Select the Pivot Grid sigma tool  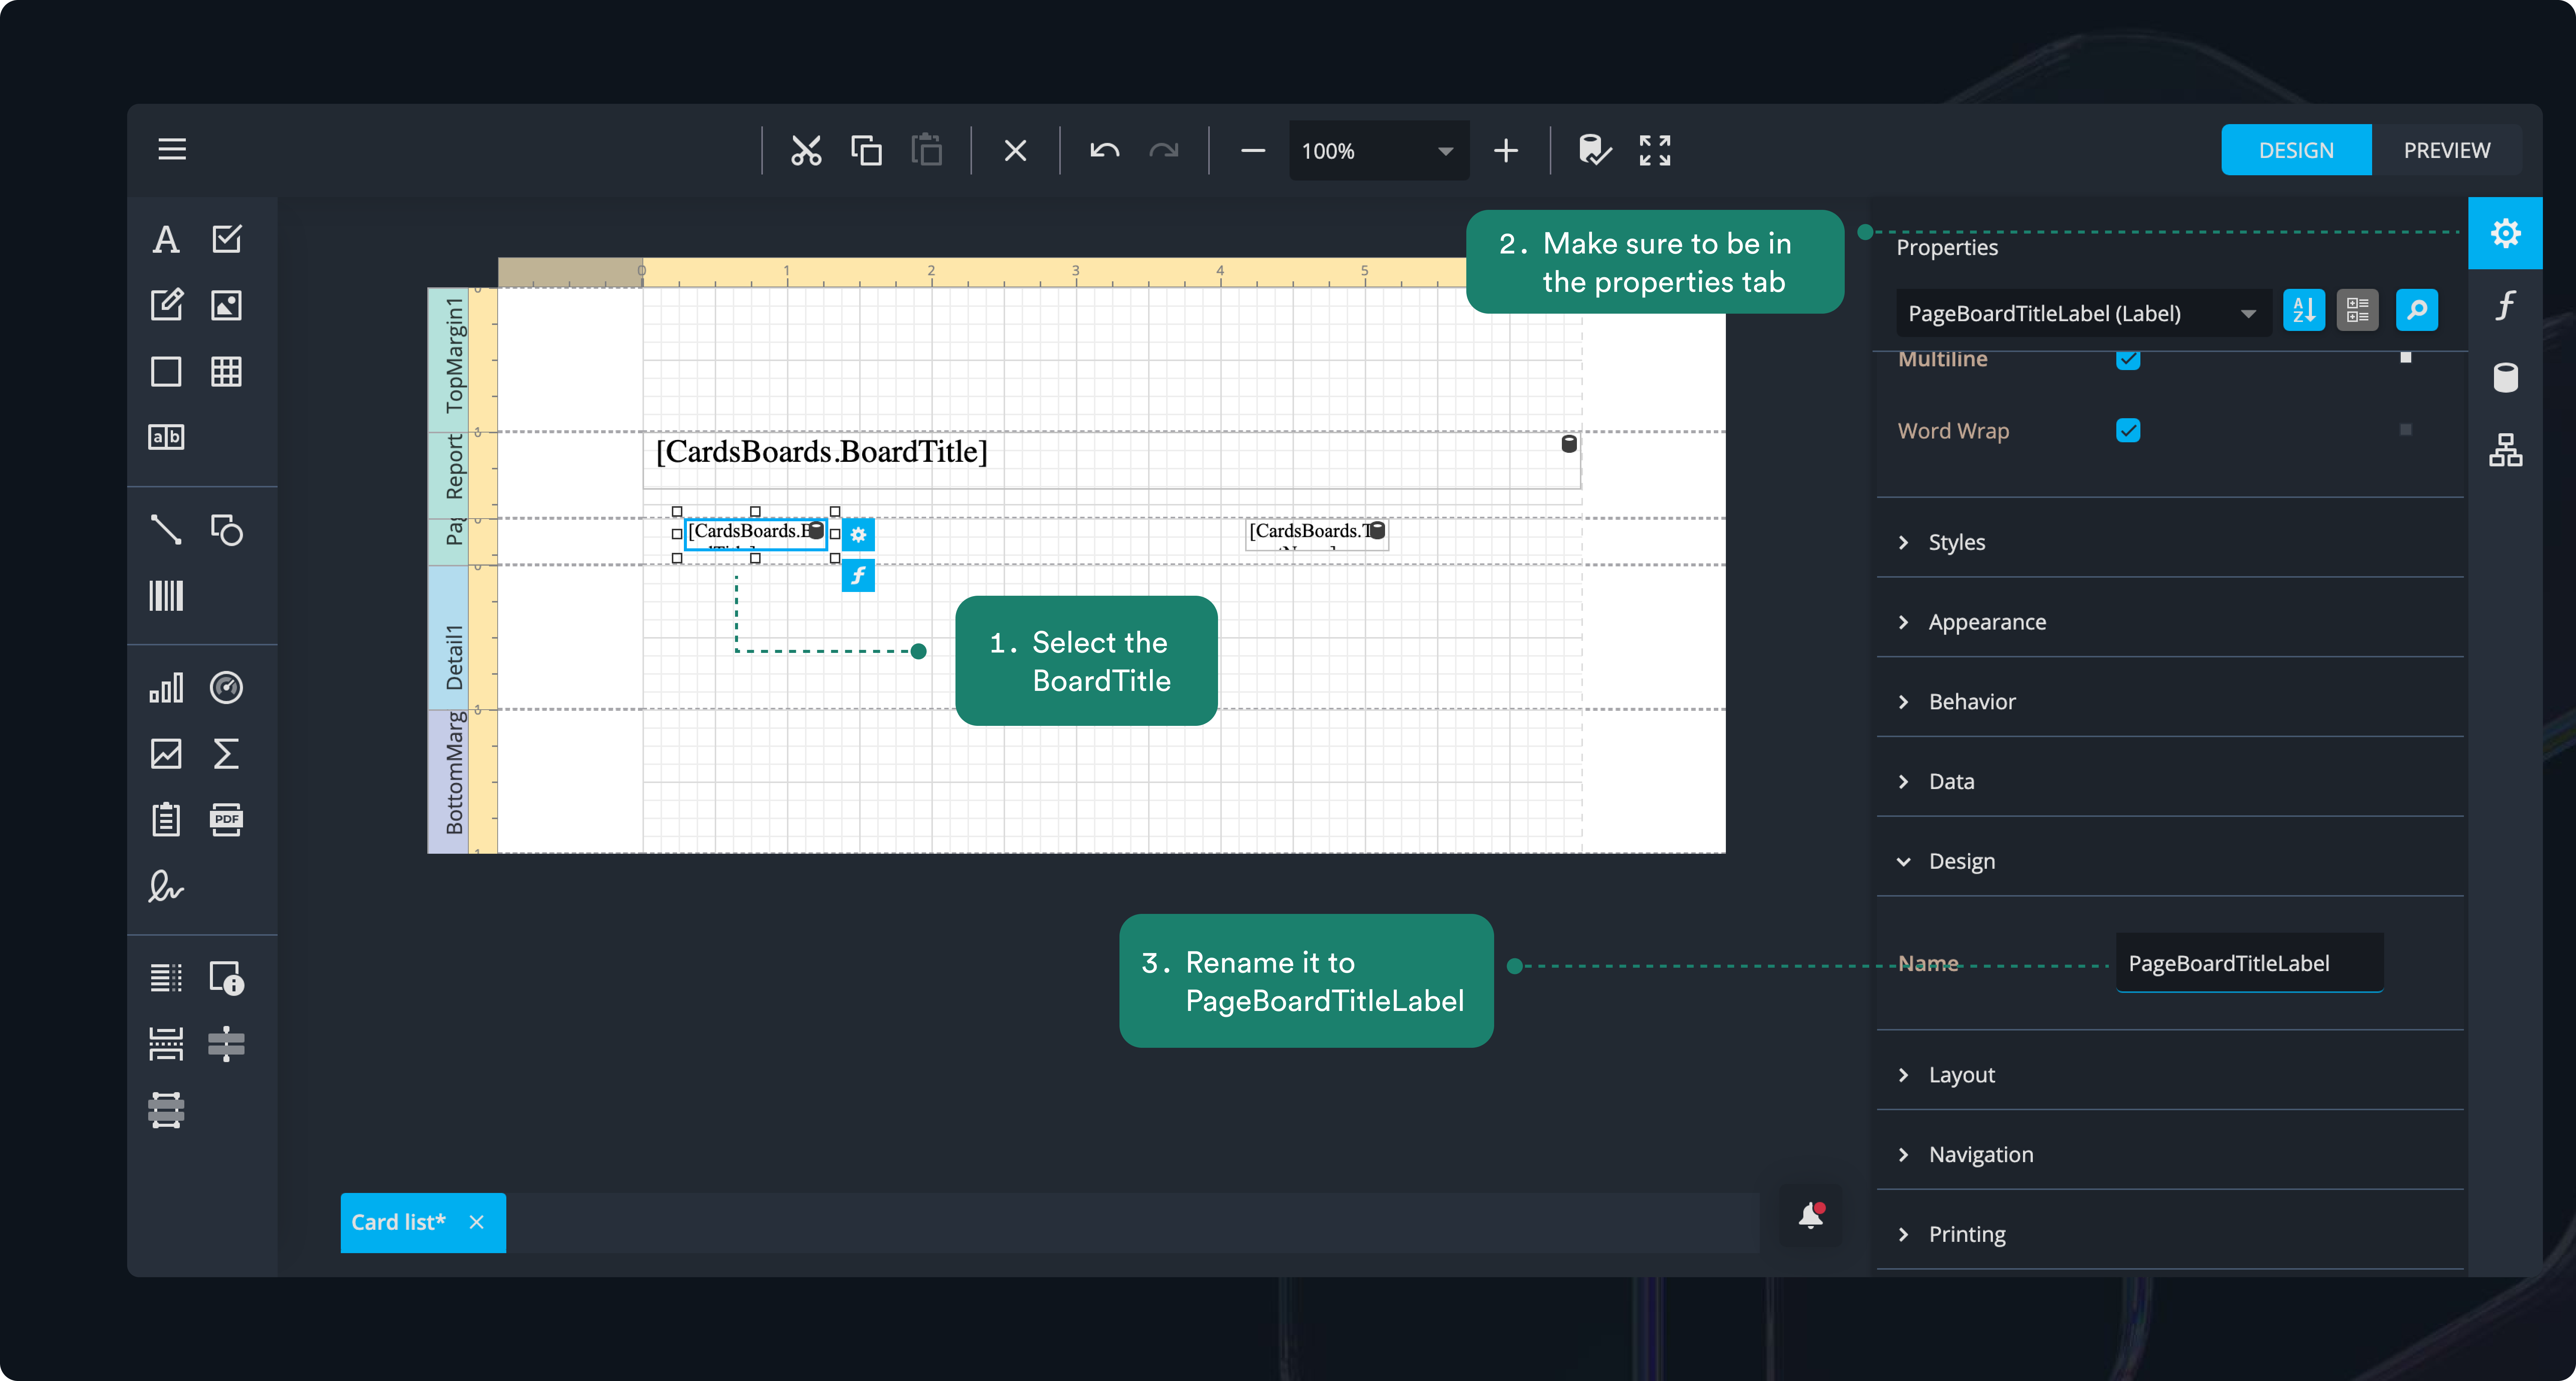[x=227, y=754]
